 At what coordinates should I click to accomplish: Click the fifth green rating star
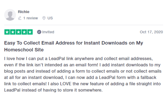pos(30,32)
